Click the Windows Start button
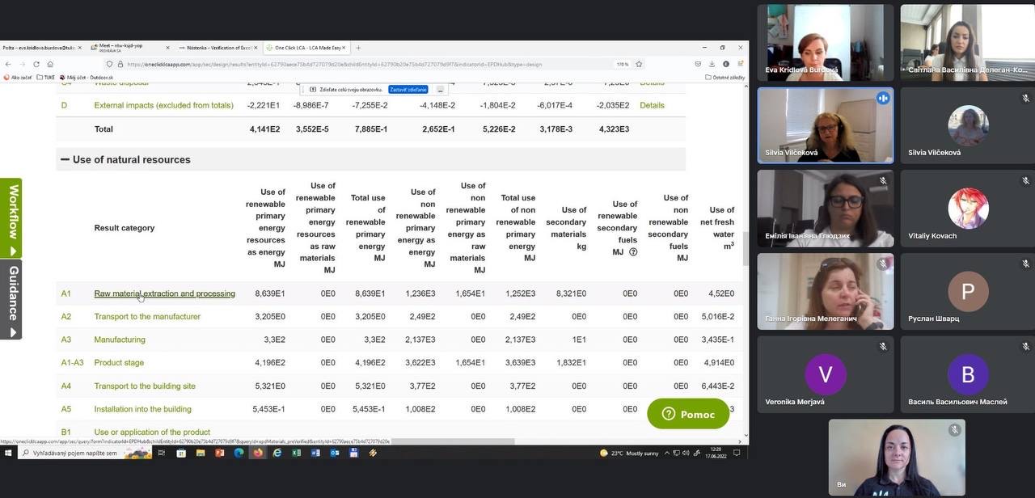The width and height of the screenshot is (1035, 498). (8, 454)
